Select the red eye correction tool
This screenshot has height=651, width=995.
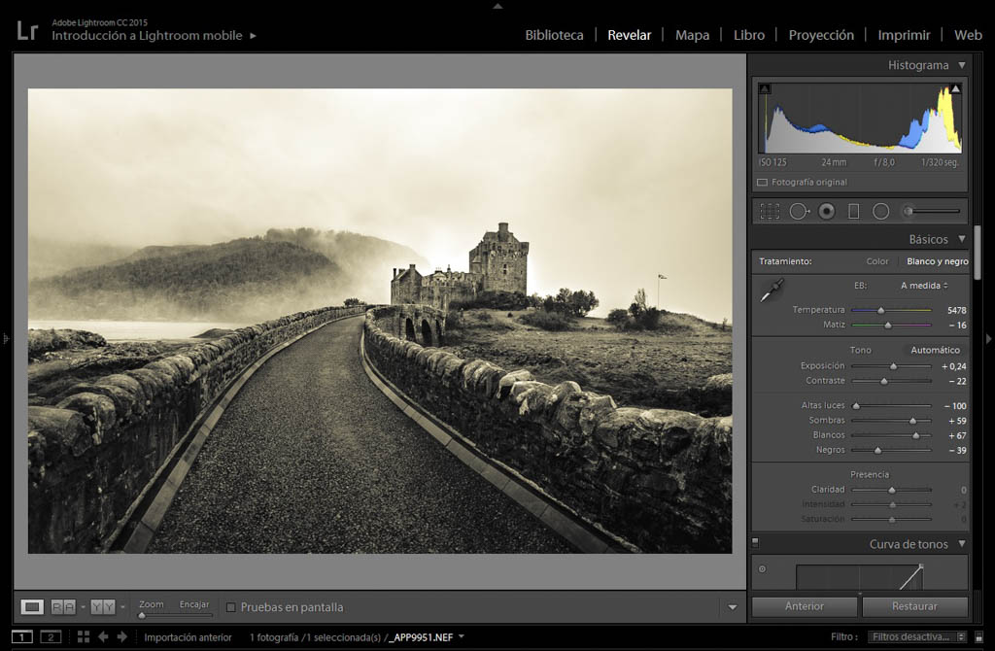point(826,211)
